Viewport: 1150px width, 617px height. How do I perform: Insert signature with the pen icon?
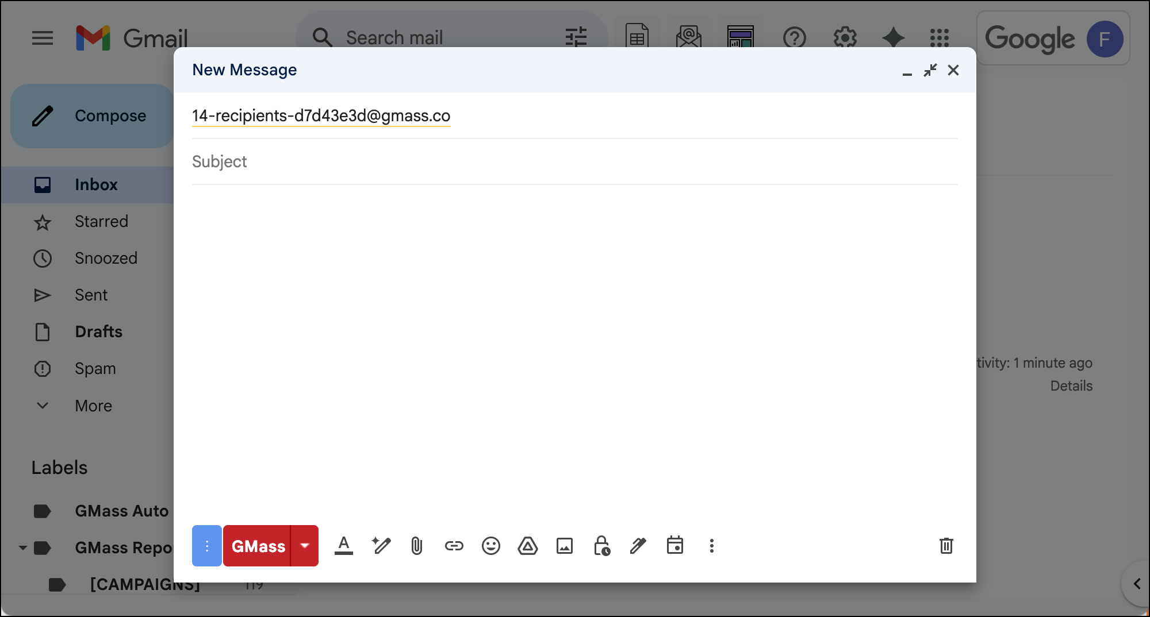click(638, 546)
